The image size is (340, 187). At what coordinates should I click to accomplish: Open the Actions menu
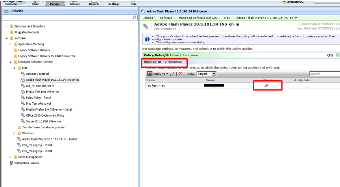point(75,3)
